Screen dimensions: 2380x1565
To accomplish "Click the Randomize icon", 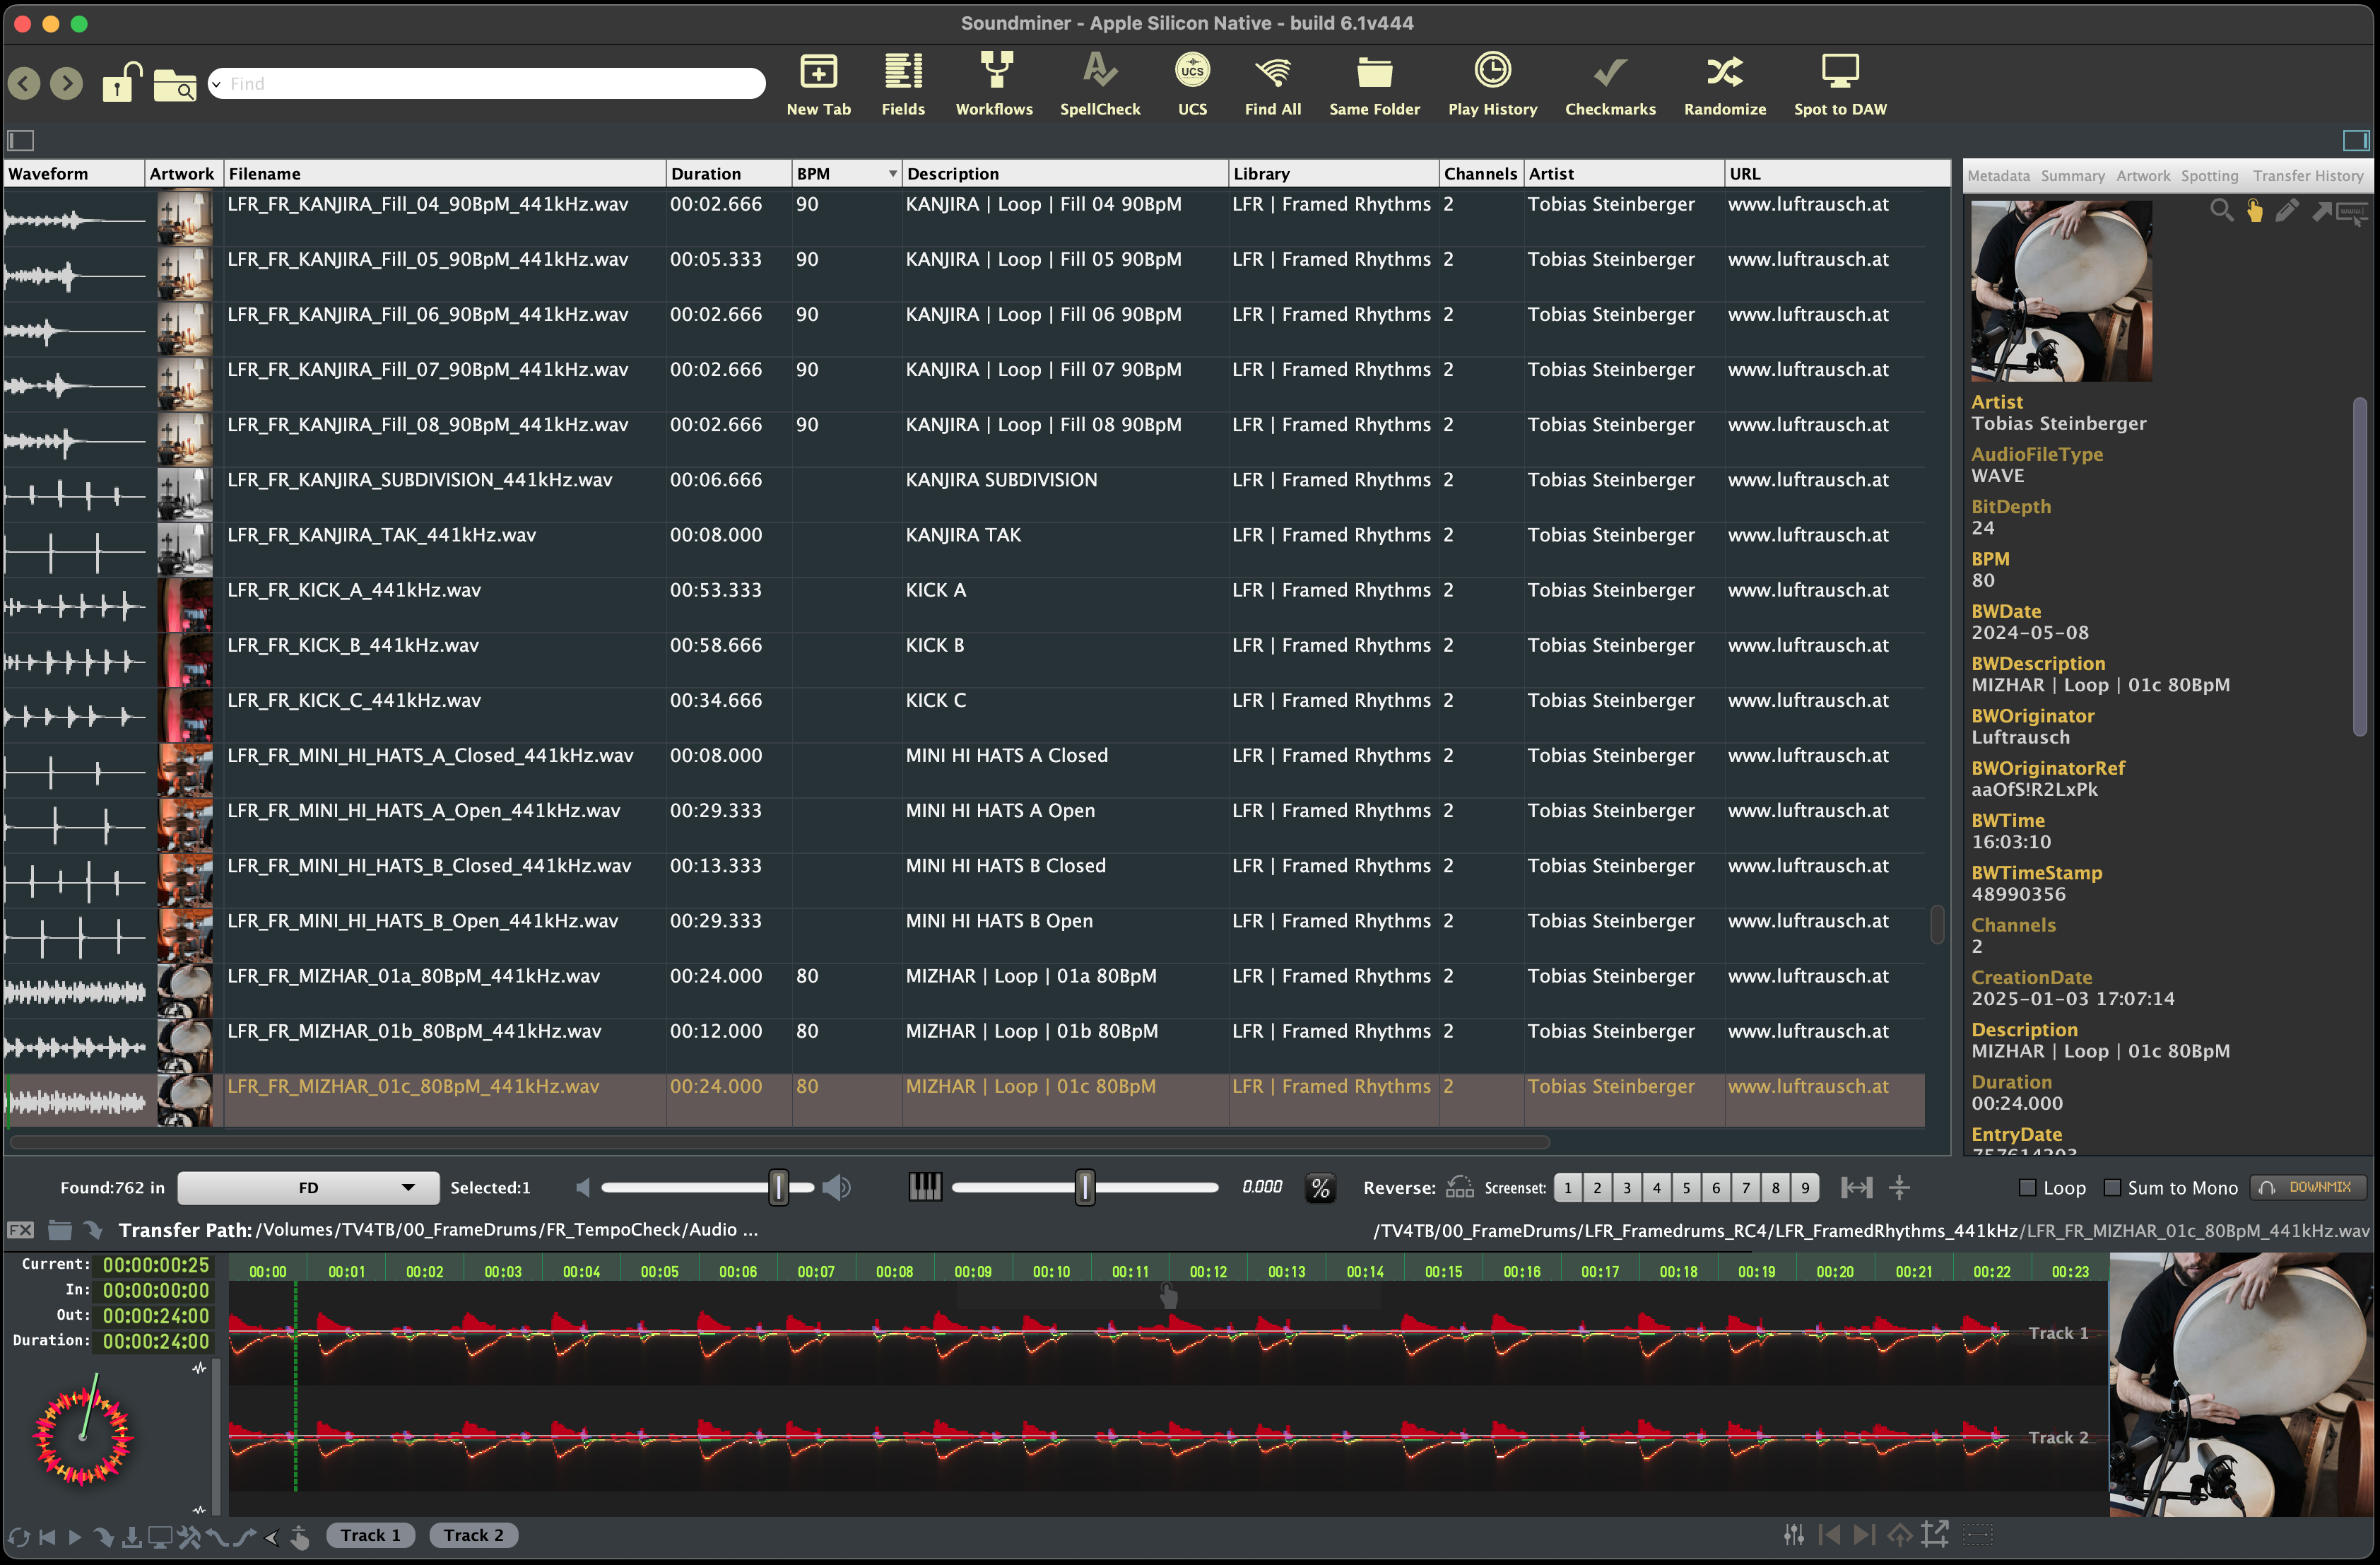I will click(1724, 84).
